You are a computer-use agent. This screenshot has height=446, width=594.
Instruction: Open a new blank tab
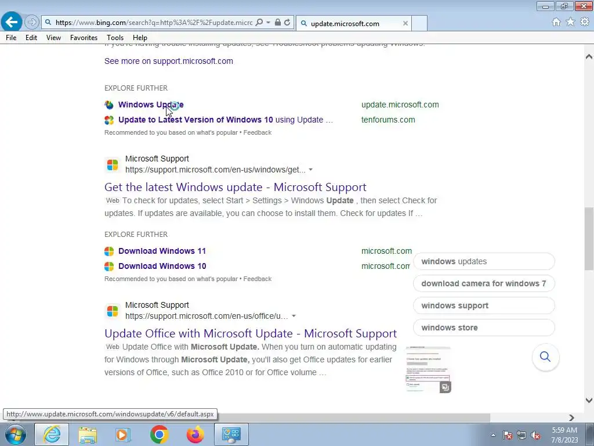coord(419,23)
